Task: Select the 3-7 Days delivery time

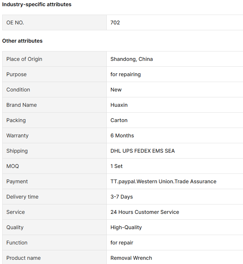Action: pyautogui.click(x=122, y=197)
